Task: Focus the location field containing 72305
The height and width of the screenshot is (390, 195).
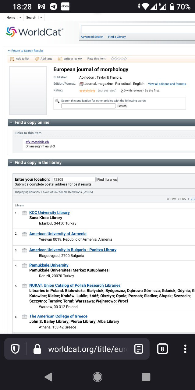Action: pos(74,179)
